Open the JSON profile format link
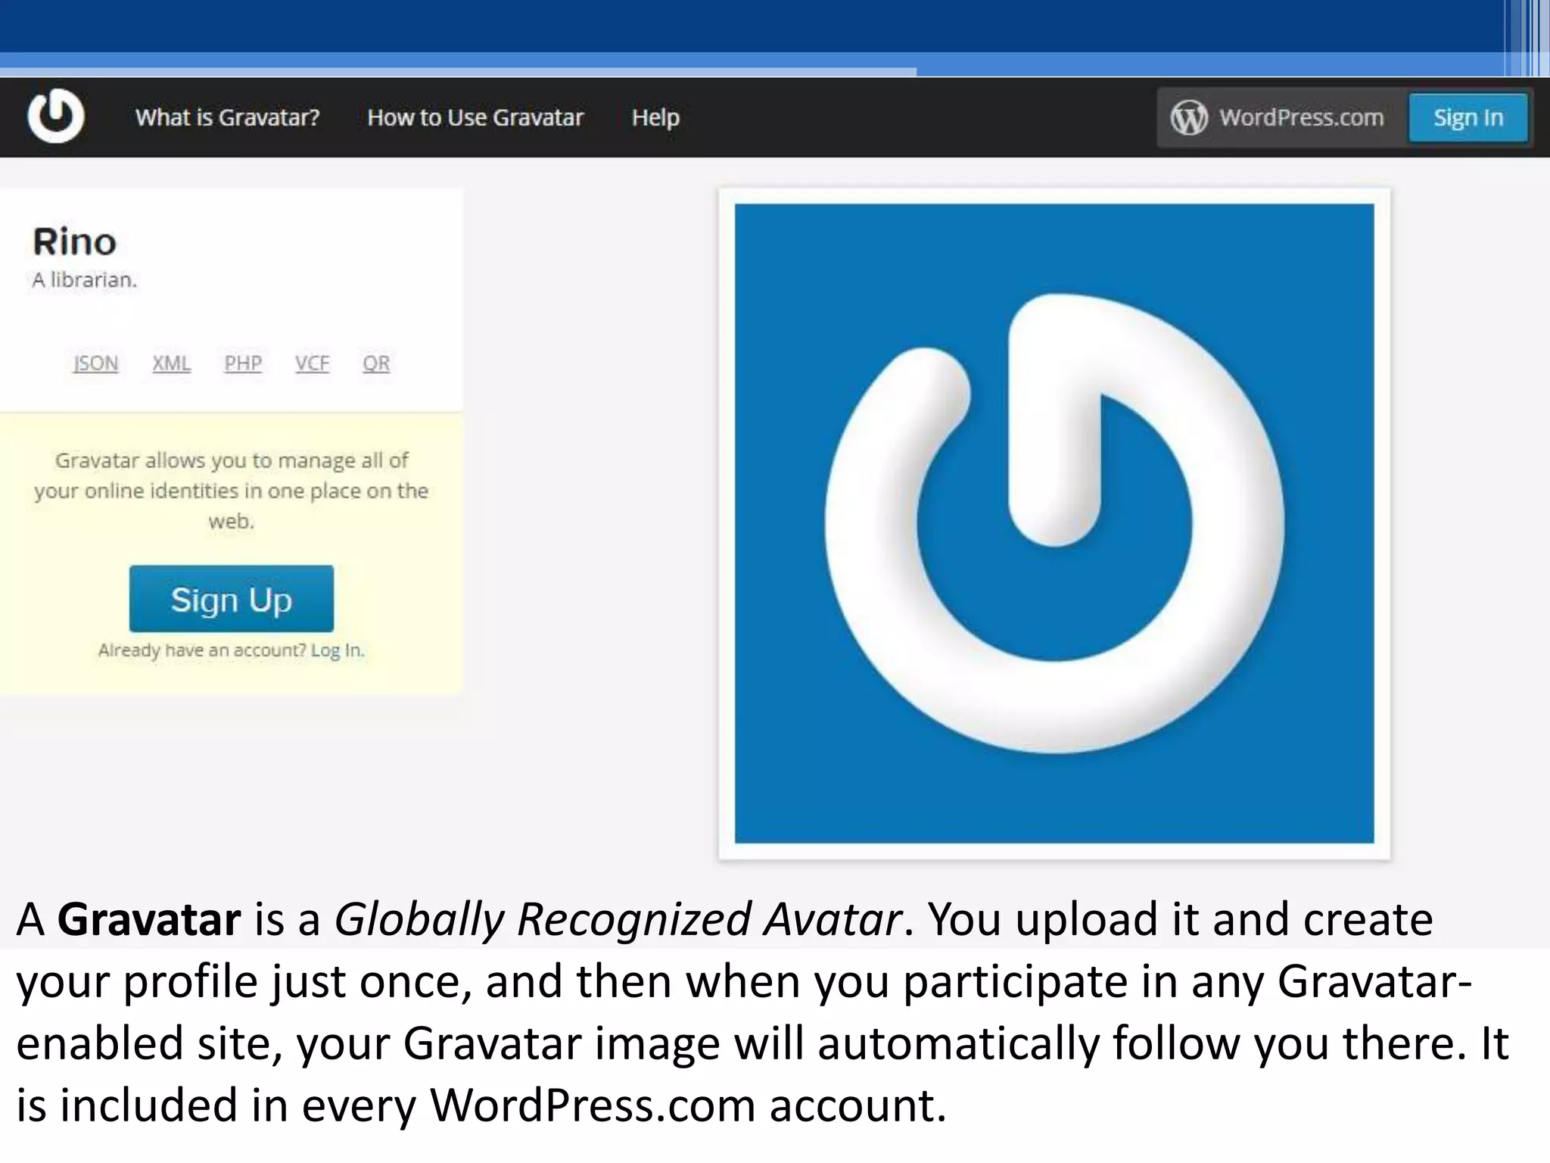Image resolution: width=1550 pixels, height=1163 pixels. coord(96,363)
